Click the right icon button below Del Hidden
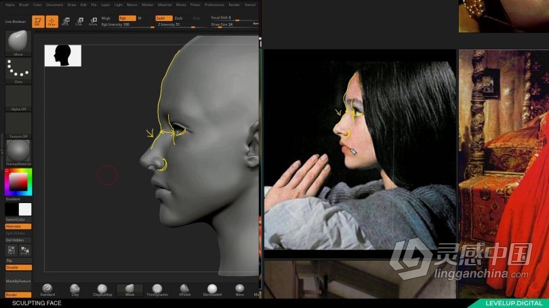This screenshot has height=308, width=549. (25, 250)
